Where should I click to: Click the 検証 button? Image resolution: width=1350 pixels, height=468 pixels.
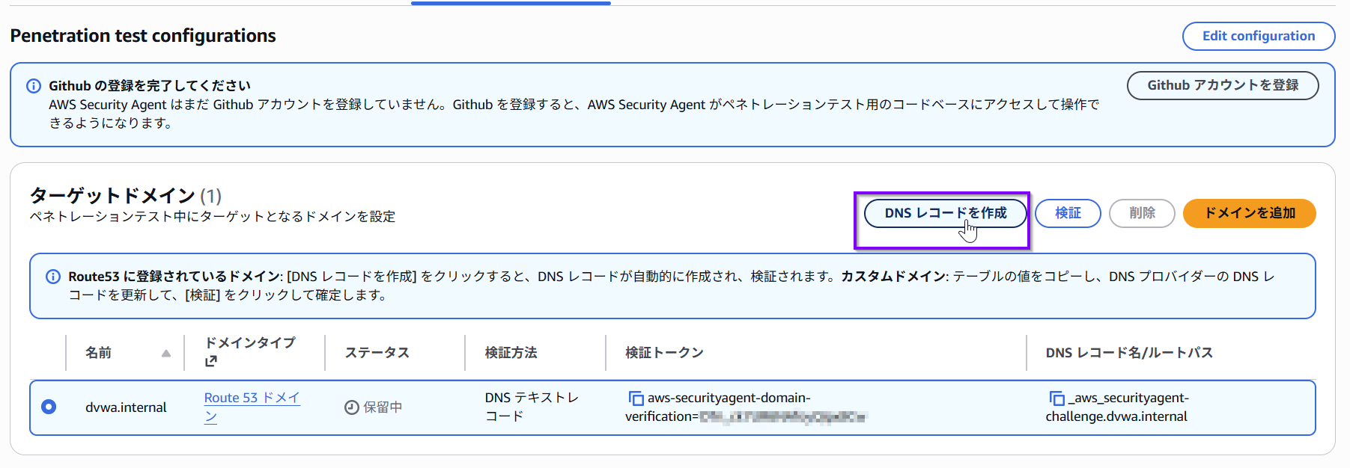(1068, 213)
